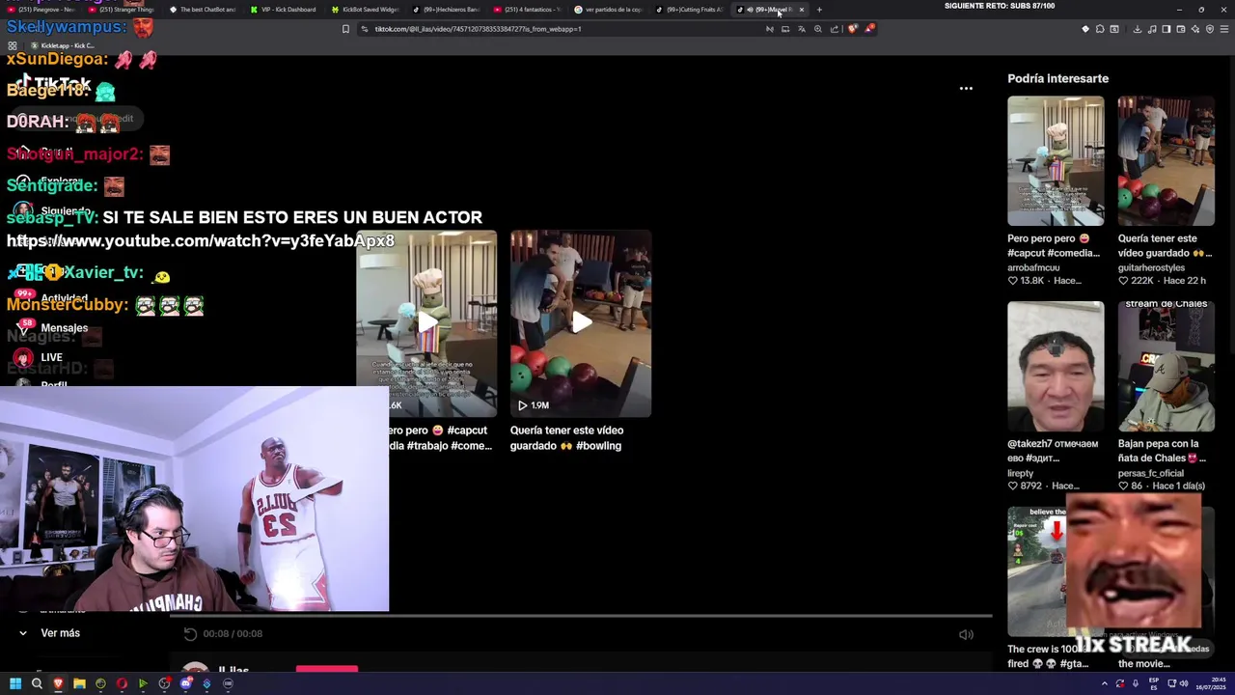Open Windows taskbar search

point(37,683)
